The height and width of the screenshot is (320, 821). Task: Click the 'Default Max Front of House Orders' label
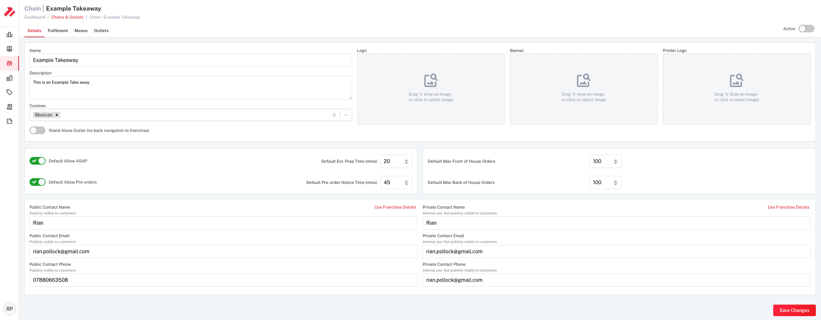coord(461,161)
